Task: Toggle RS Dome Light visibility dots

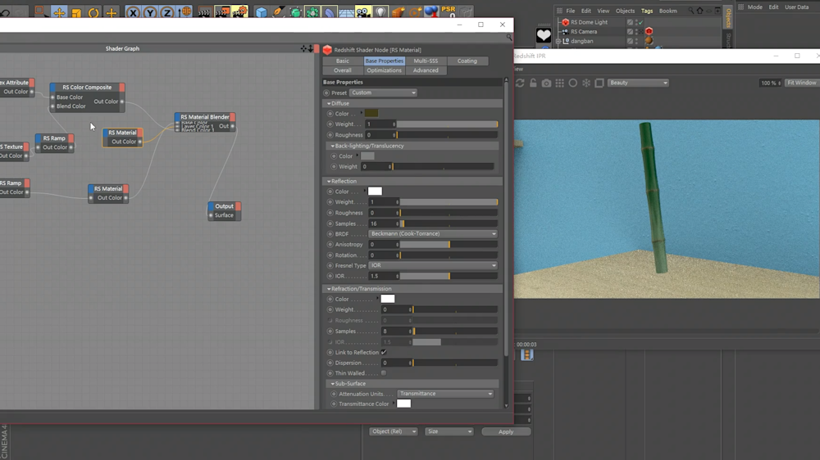Action: (x=636, y=22)
